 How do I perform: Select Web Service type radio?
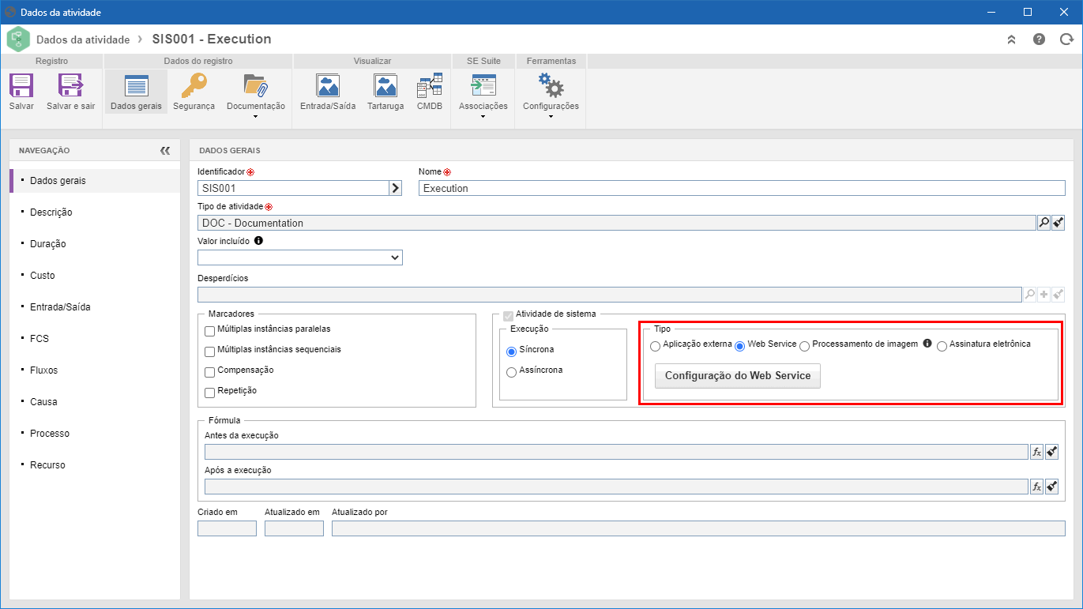coord(740,346)
